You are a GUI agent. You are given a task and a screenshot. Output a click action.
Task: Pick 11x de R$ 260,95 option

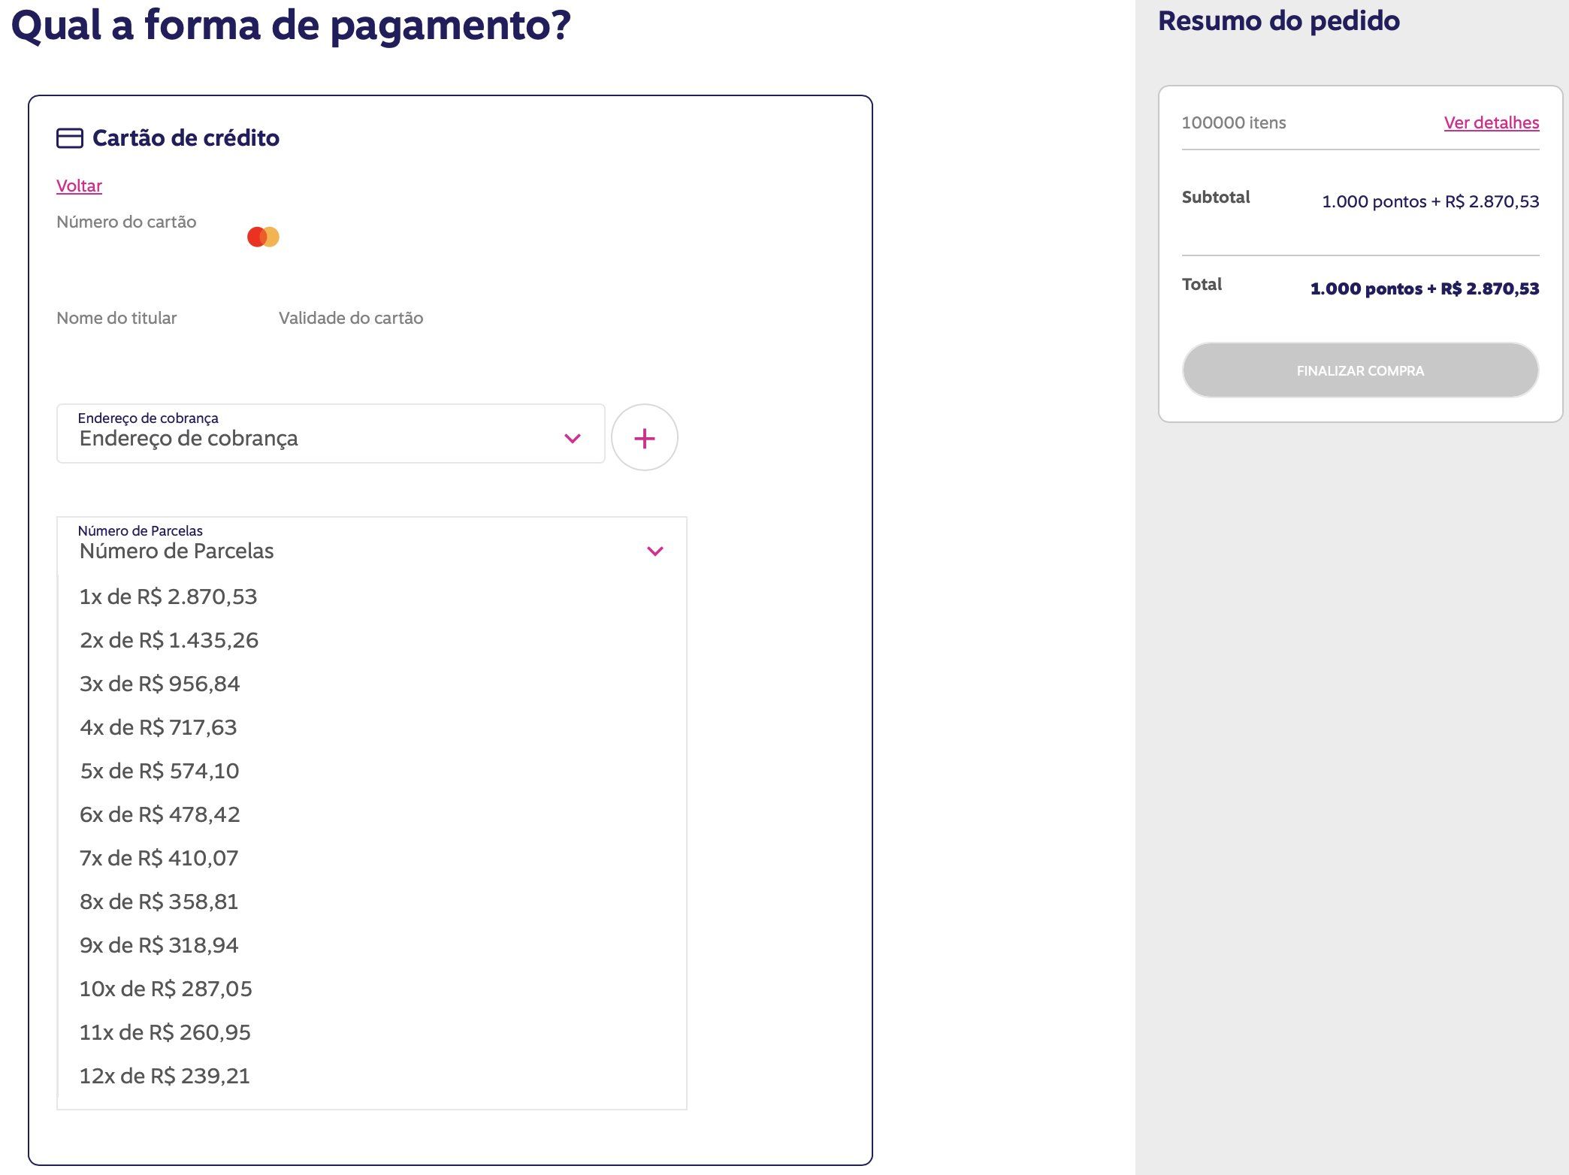pyautogui.click(x=372, y=1032)
